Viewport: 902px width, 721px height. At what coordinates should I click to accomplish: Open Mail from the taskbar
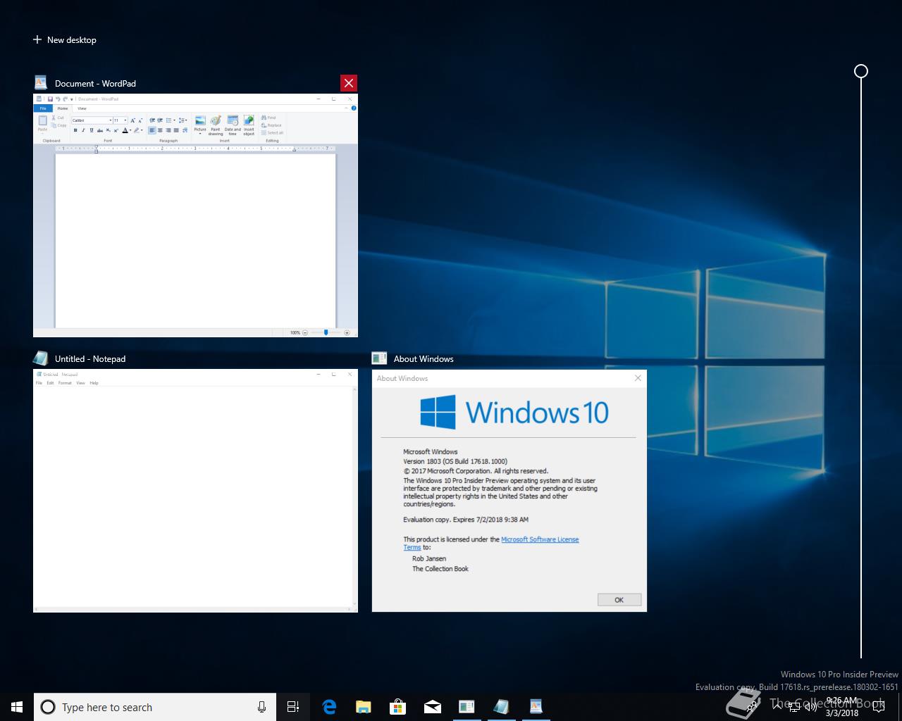pyautogui.click(x=432, y=707)
